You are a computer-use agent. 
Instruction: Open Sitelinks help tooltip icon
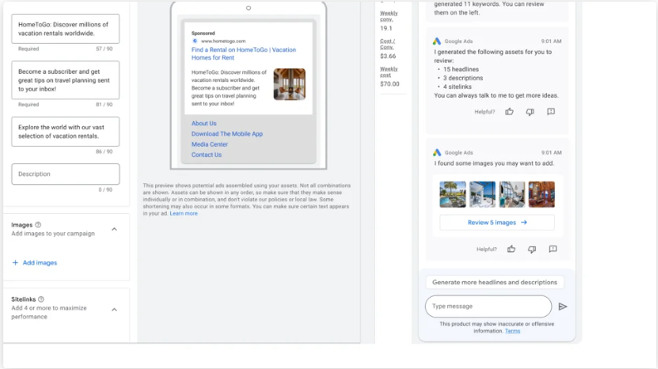[x=41, y=299]
